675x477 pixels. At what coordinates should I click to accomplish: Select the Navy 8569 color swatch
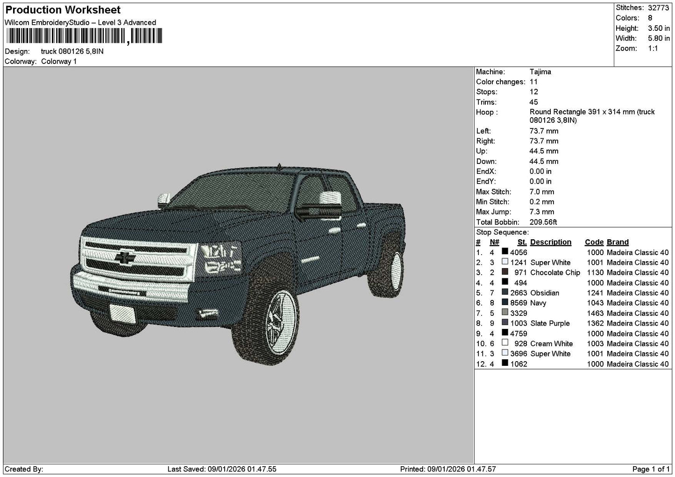pyautogui.click(x=505, y=302)
